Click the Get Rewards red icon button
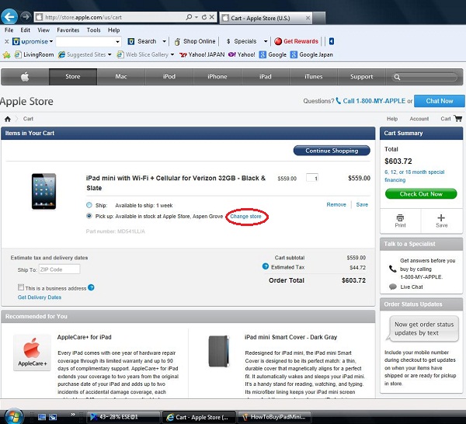 (296, 41)
